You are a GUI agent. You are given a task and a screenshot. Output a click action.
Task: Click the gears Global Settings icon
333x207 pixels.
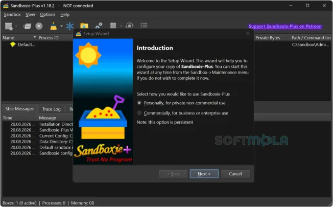point(99,26)
